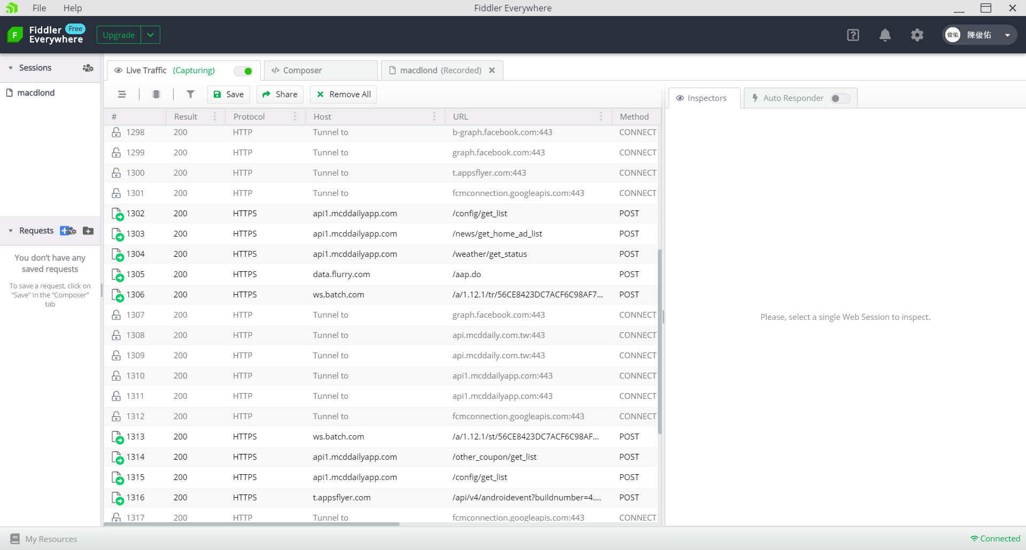Click the Upgrade button

pos(119,35)
